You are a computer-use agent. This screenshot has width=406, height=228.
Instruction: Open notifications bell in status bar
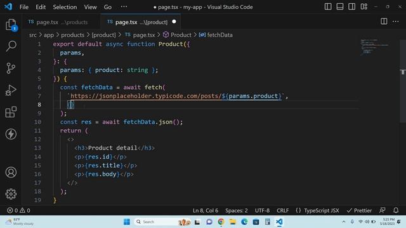(396, 210)
